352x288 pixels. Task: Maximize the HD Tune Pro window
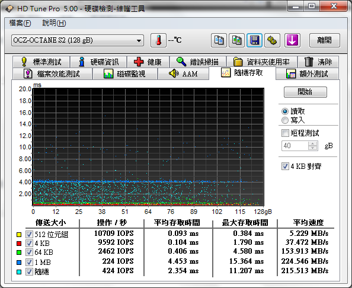pos(312,7)
